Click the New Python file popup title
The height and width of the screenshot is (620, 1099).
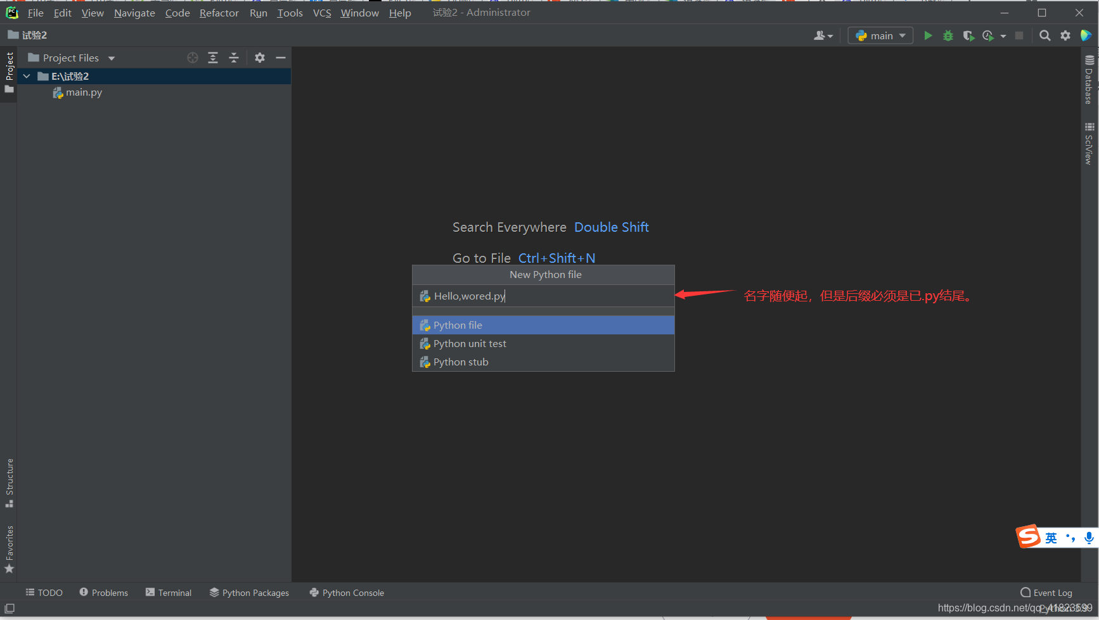click(546, 275)
